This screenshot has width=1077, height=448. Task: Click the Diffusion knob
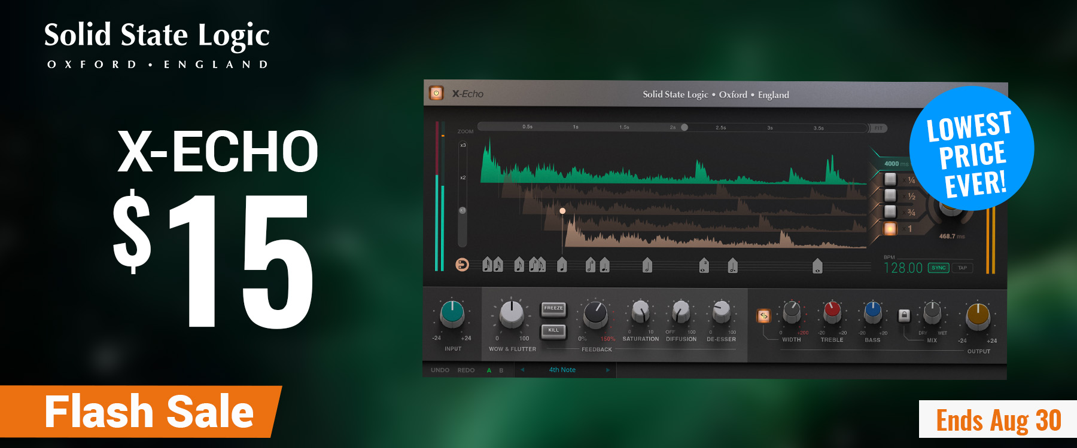[x=681, y=311]
